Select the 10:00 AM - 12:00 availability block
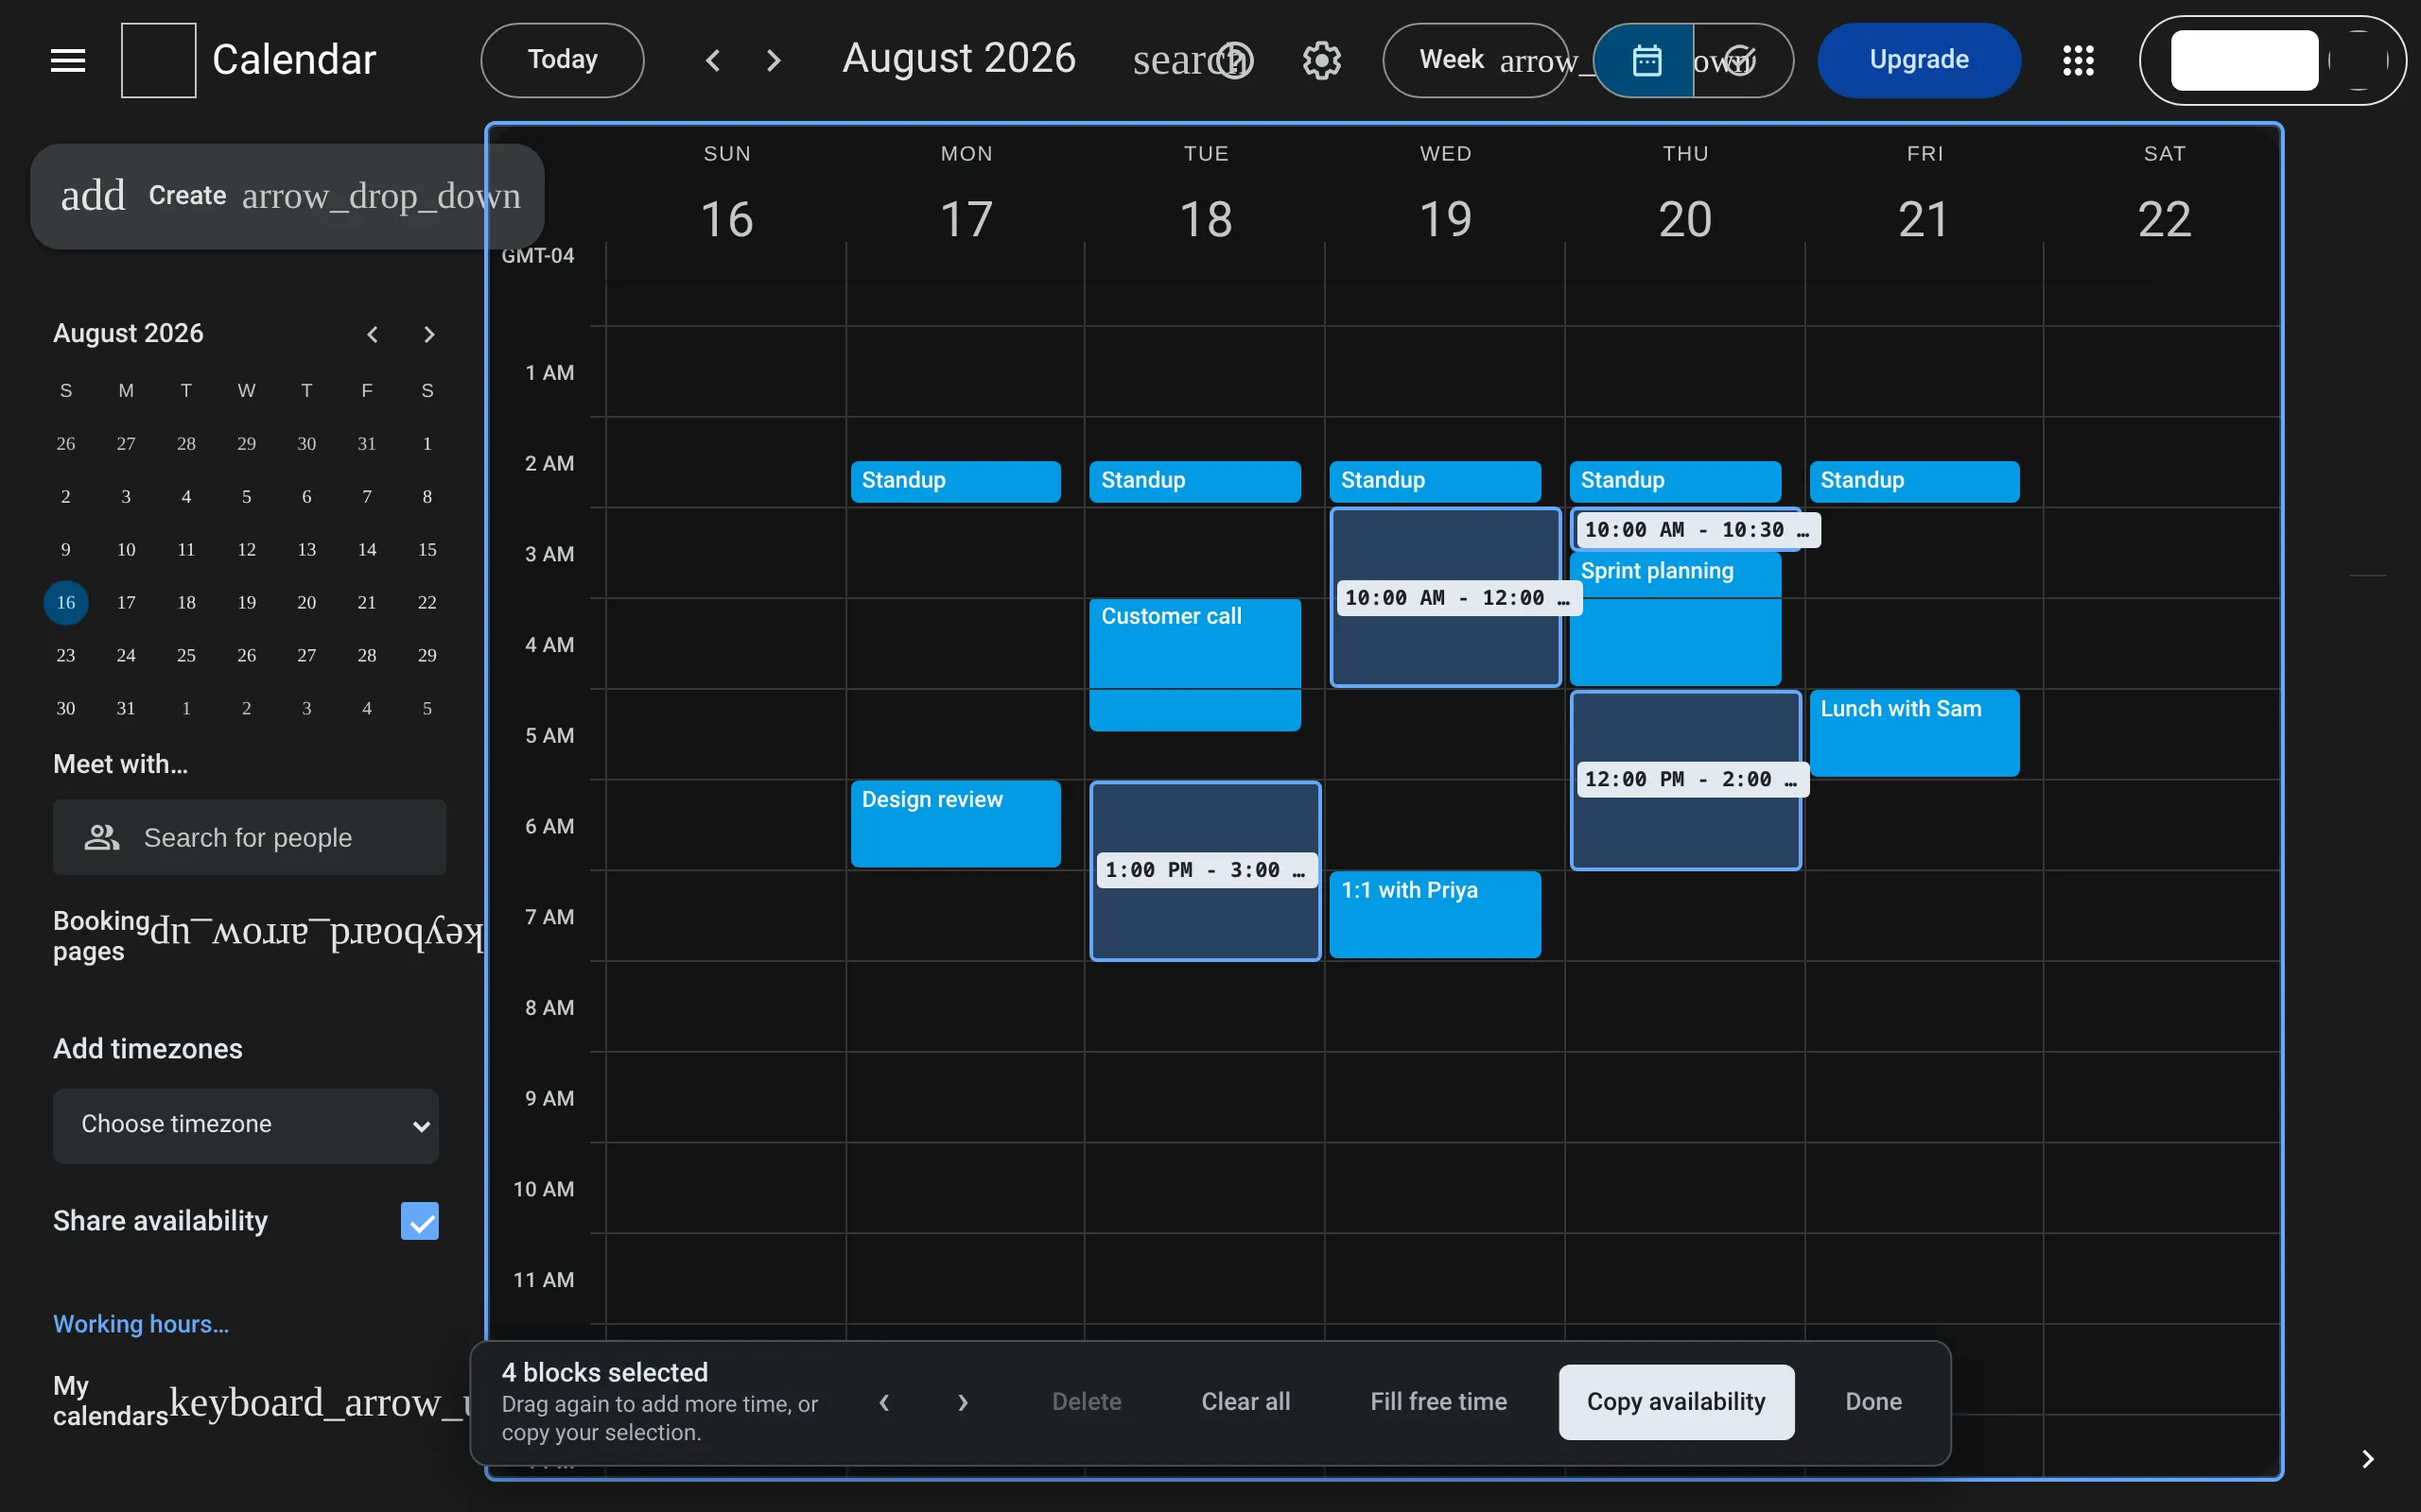 point(1445,598)
